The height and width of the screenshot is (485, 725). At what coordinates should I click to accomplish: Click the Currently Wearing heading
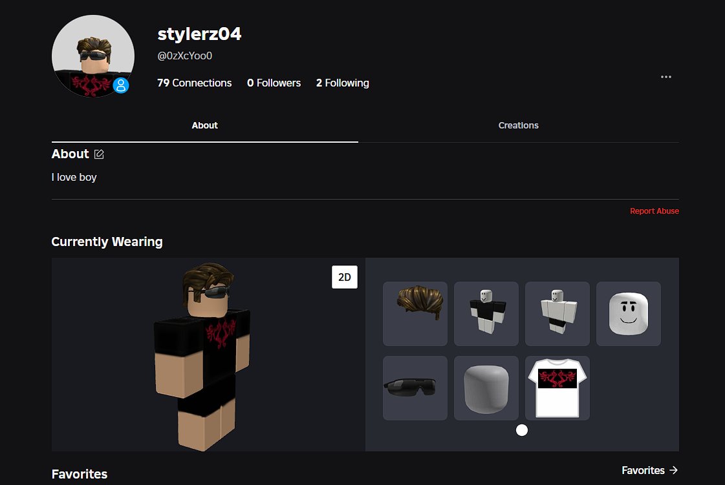(x=107, y=242)
